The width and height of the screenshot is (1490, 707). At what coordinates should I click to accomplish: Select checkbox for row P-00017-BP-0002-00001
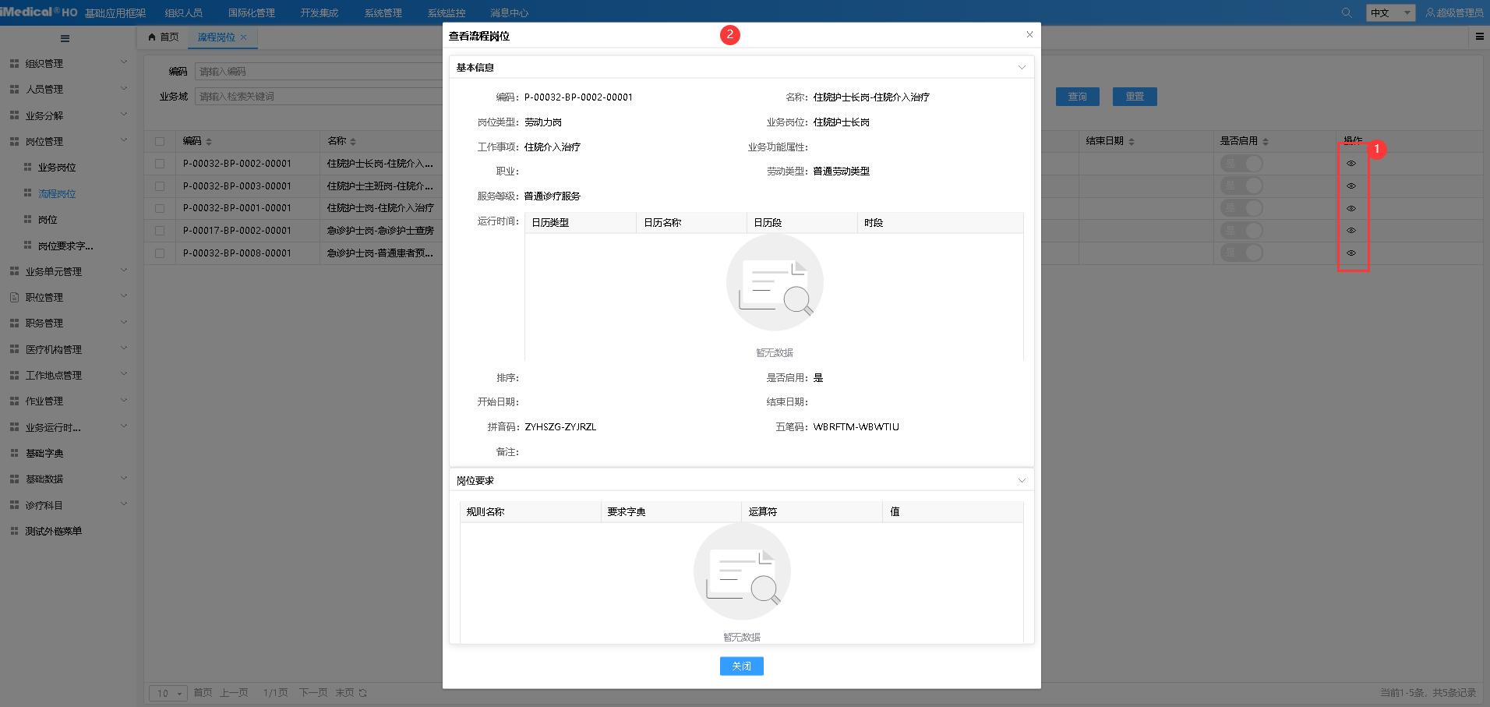[160, 231]
